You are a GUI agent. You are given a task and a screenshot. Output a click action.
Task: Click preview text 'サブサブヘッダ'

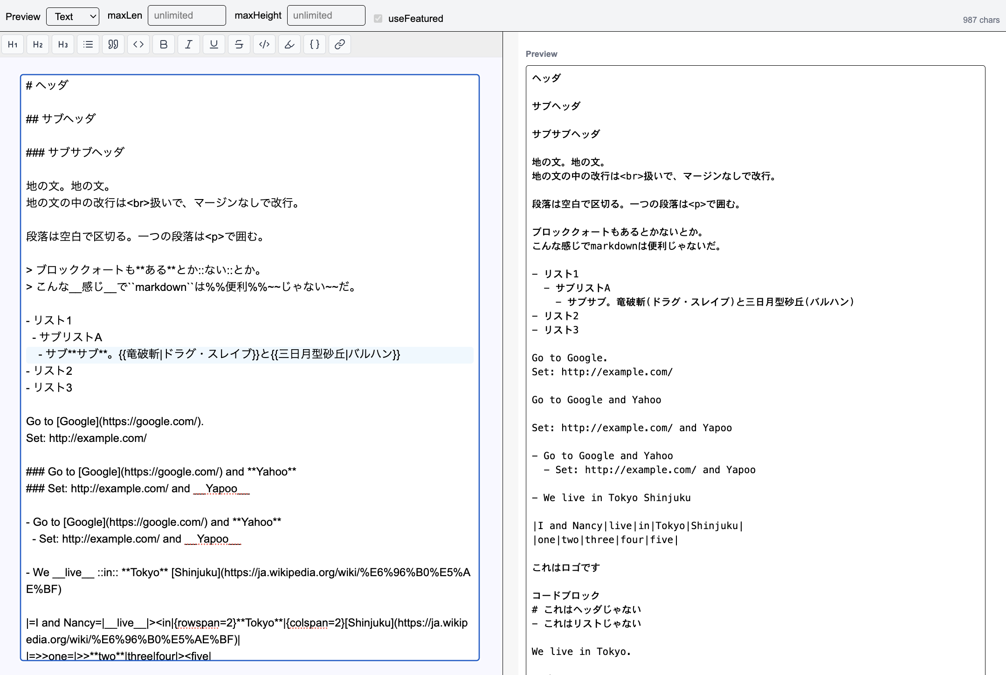(566, 134)
